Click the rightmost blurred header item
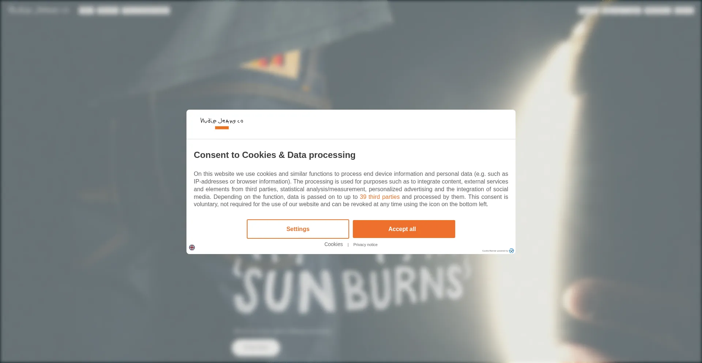Viewport: 702px width, 363px height. (684, 10)
